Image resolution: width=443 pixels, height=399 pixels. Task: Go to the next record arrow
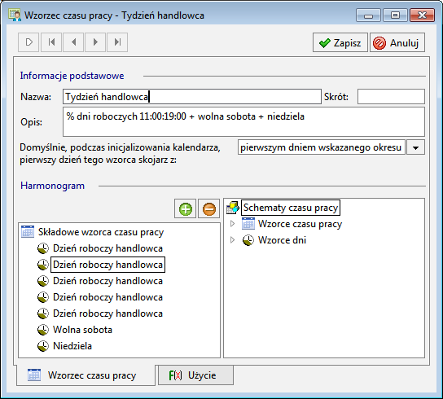point(95,42)
